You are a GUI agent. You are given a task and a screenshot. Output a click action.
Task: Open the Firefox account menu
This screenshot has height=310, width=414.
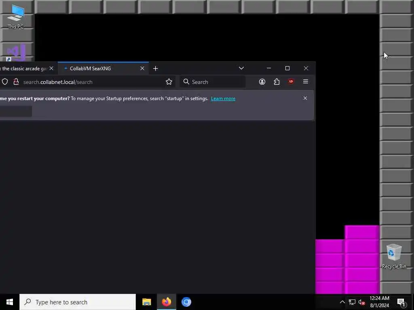pos(262,82)
